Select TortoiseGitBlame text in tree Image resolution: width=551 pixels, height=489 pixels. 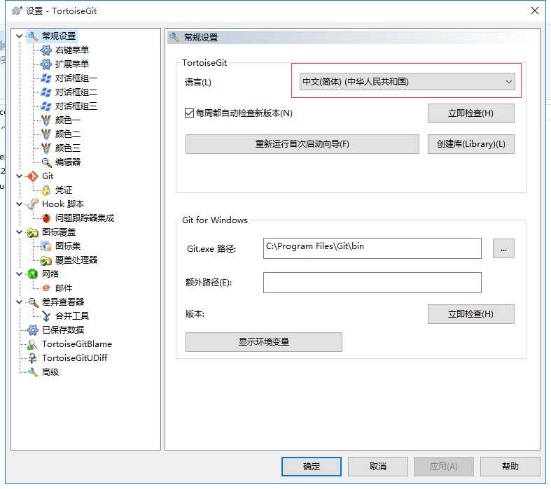pos(77,344)
